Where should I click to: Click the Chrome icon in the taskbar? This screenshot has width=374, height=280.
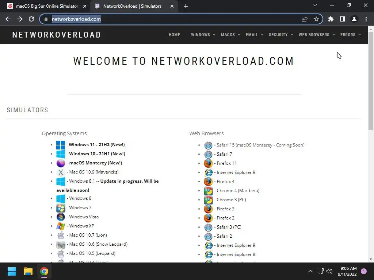(x=44, y=271)
